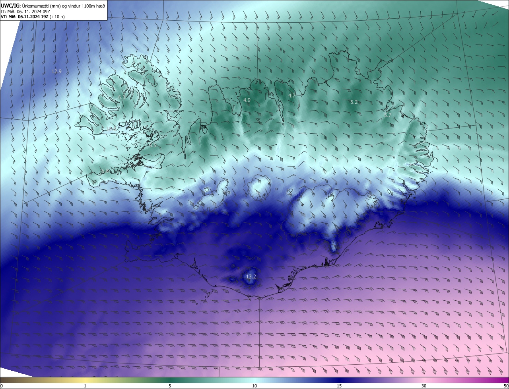
Task: Click the 4.9 value label in north Iceland
Action: point(247,100)
